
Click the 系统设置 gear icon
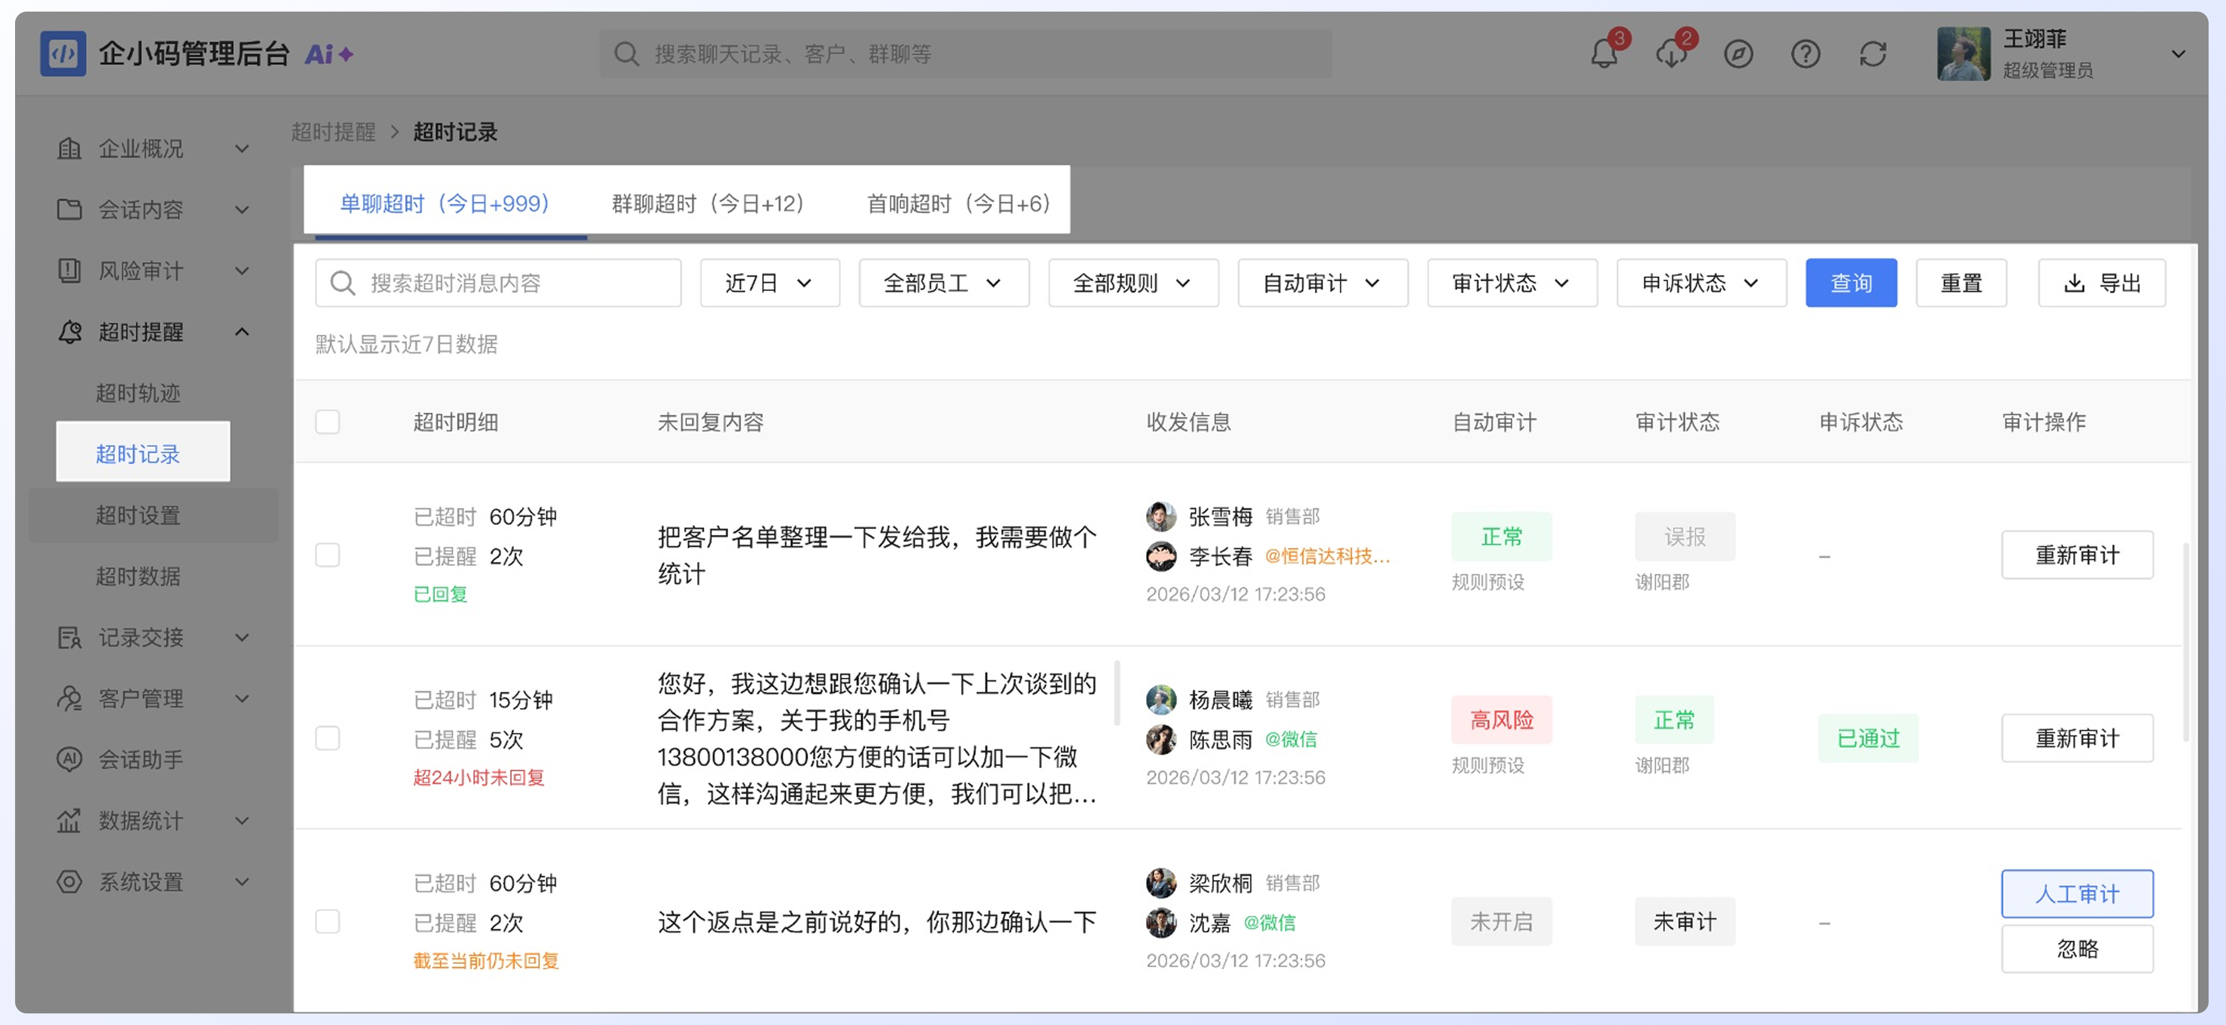pos(69,882)
